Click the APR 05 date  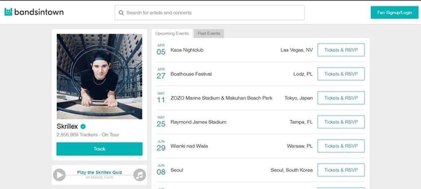point(161,49)
